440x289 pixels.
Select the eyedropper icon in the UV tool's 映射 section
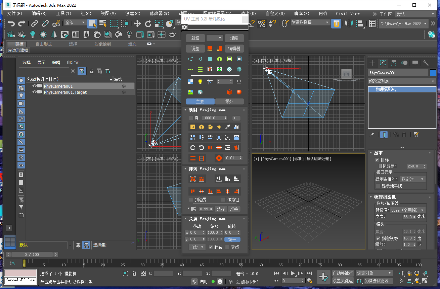[x=228, y=127]
